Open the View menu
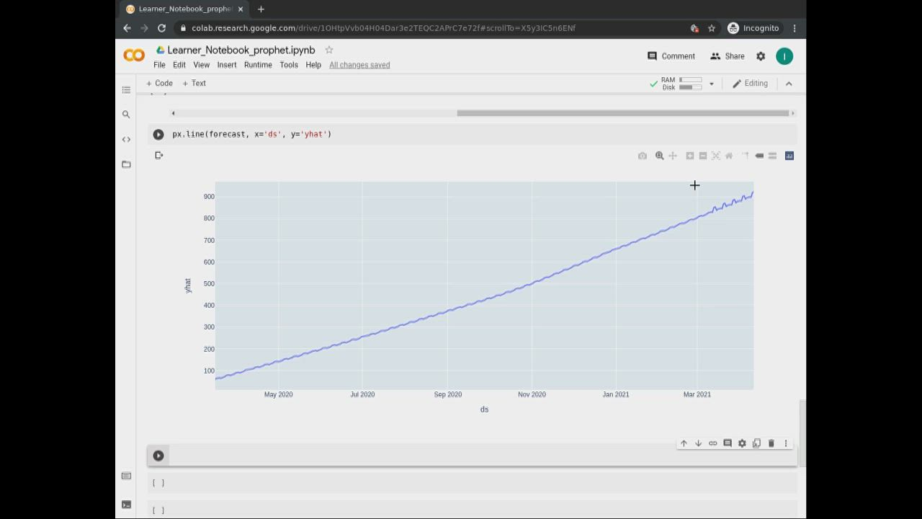The width and height of the screenshot is (922, 519). [201, 65]
